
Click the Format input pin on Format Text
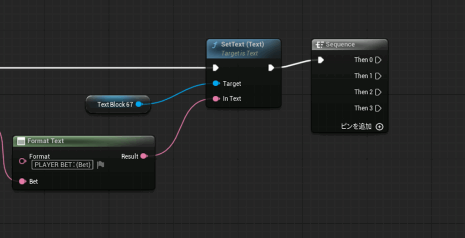click(22, 161)
